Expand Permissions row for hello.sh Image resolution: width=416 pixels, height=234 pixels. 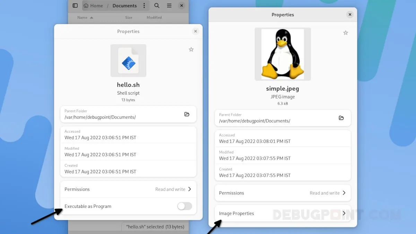[128, 189]
